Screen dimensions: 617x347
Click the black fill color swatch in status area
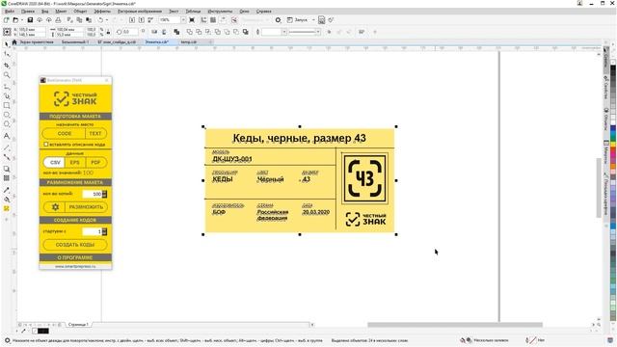tap(43, 331)
